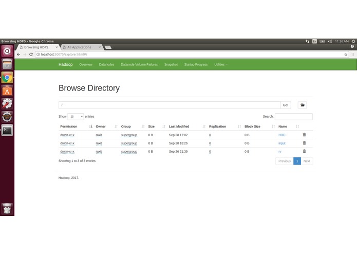This screenshot has width=357, height=254.
Task: Click the Go! button
Action: 286,105
